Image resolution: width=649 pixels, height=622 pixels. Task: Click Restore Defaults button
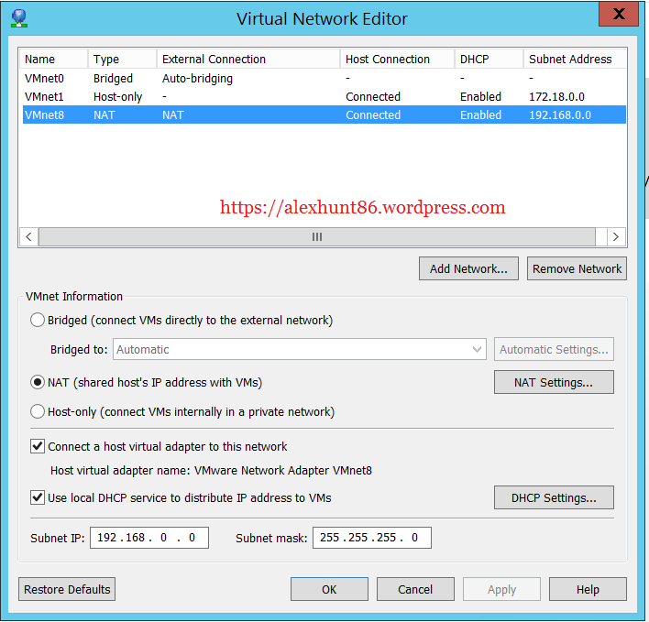click(67, 589)
